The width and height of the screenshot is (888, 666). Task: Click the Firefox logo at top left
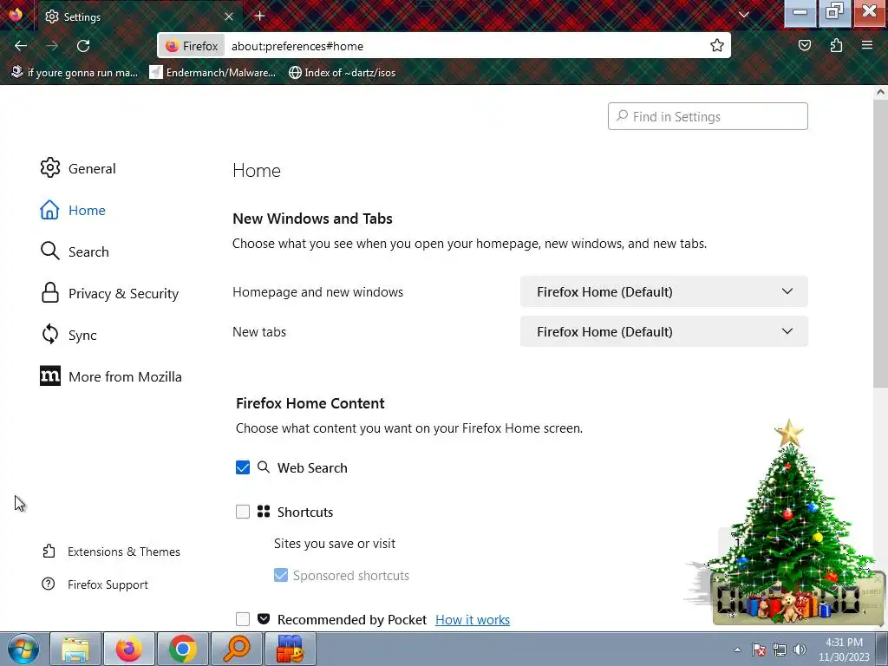(x=16, y=14)
